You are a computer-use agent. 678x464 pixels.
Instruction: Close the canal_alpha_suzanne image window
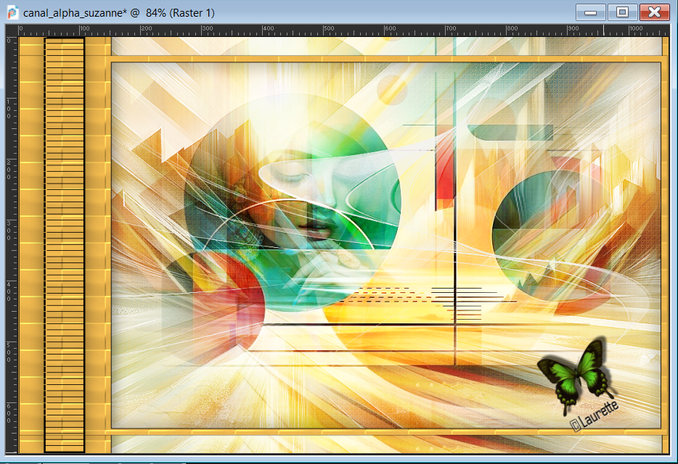coord(655,12)
